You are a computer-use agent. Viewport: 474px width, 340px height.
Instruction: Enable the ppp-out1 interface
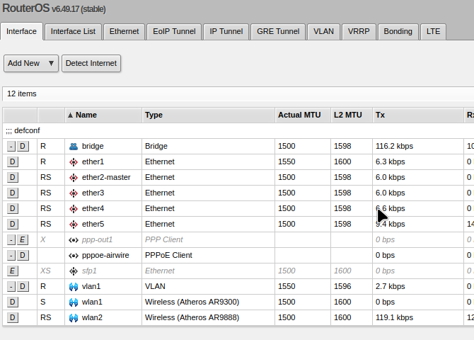click(23, 240)
